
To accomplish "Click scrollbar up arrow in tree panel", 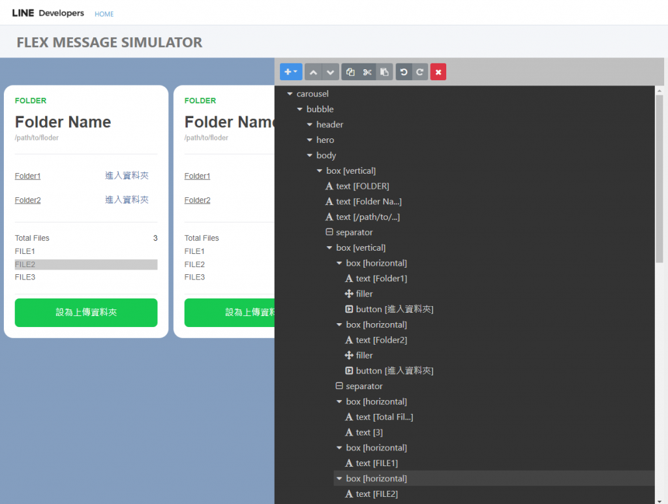I will pos(660,90).
